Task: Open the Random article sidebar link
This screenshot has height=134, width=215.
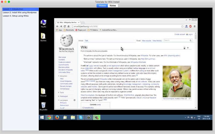Action: tap(64, 67)
